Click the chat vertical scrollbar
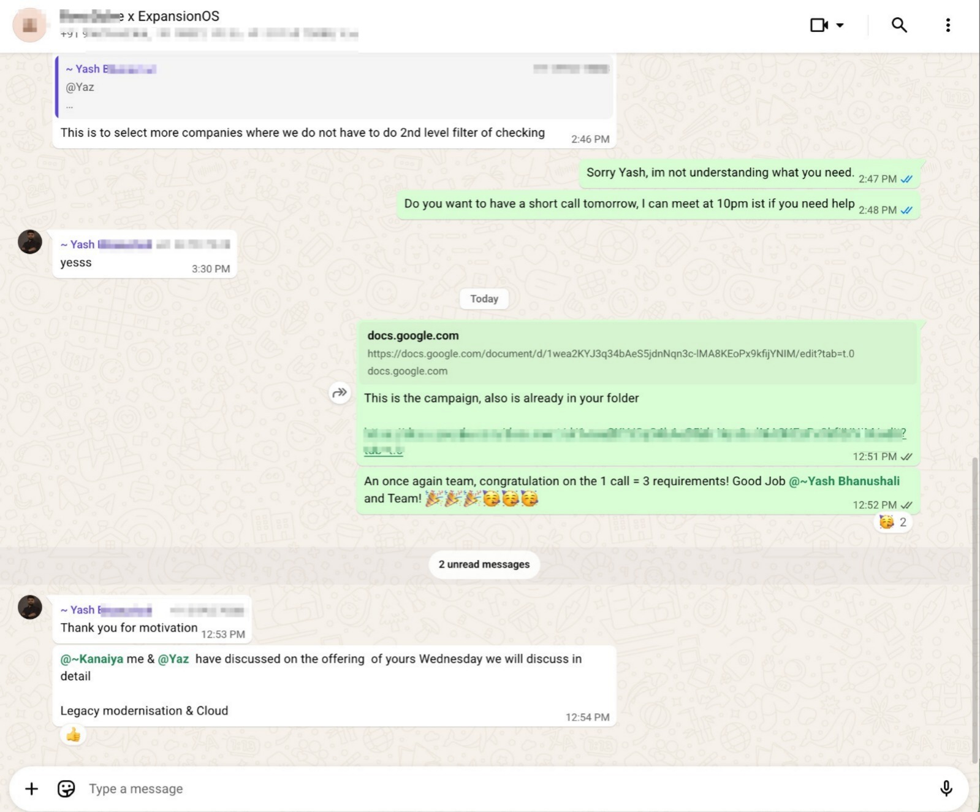Viewport: 980px width, 812px height. click(975, 610)
